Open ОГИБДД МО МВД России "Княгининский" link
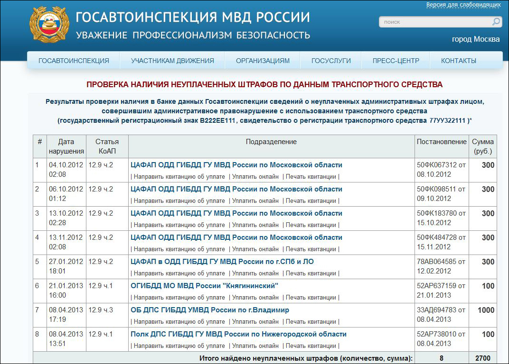 pos(204,286)
